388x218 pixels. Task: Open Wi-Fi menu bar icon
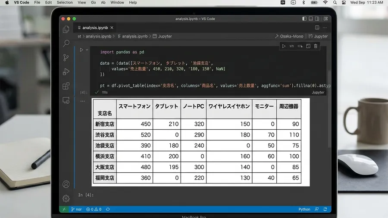pos(325,3)
